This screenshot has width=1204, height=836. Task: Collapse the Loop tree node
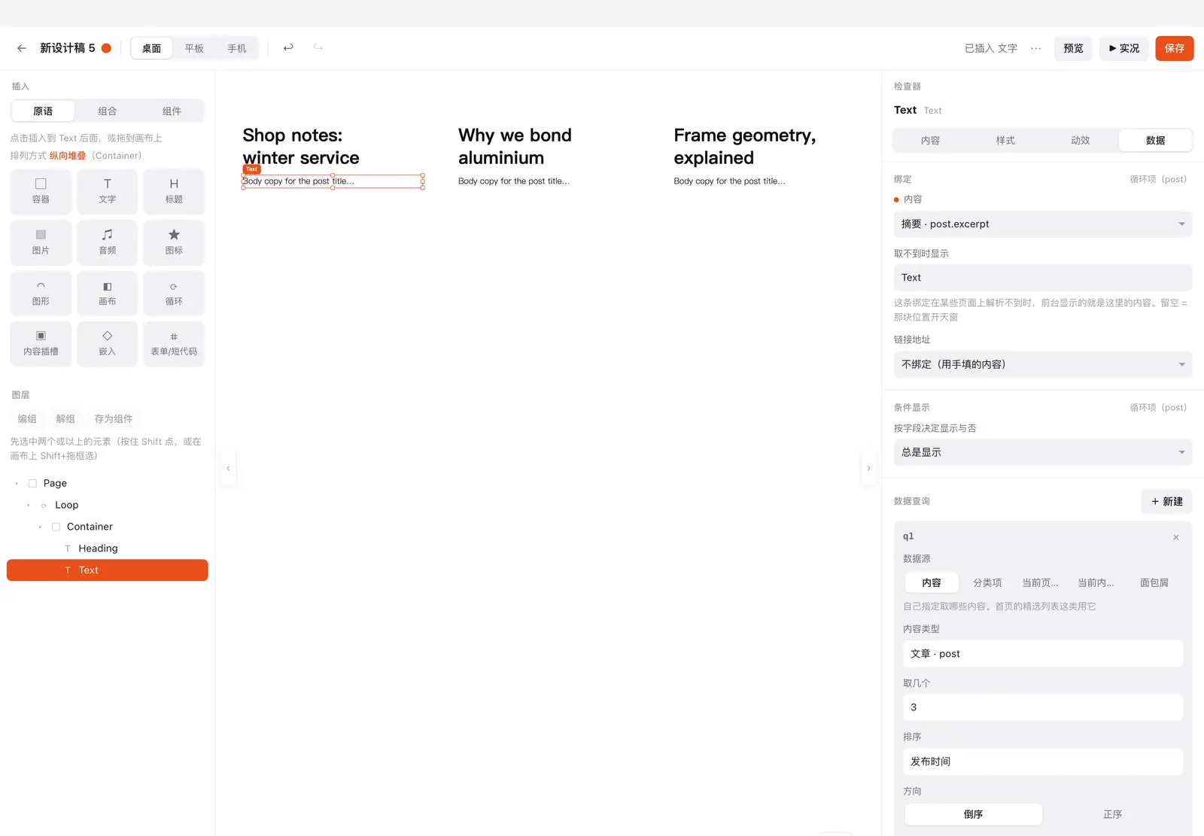[29, 505]
